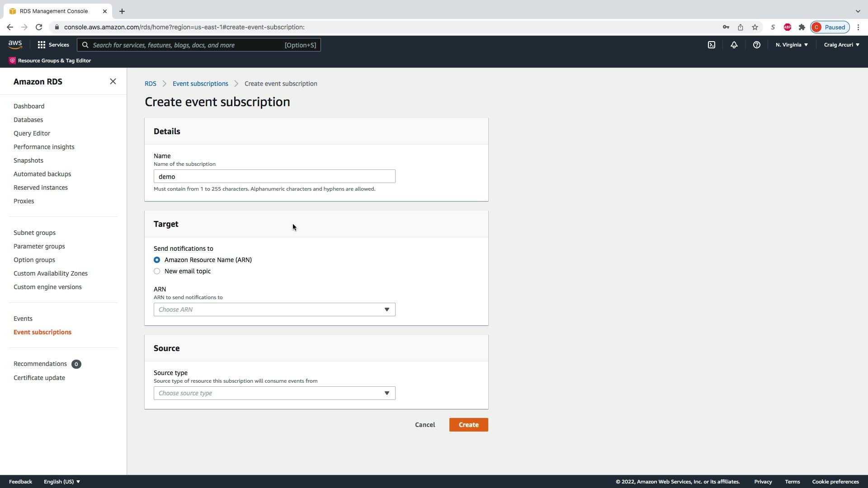The width and height of the screenshot is (868, 488).
Task: Click the subscription Name input field
Action: coord(274,176)
